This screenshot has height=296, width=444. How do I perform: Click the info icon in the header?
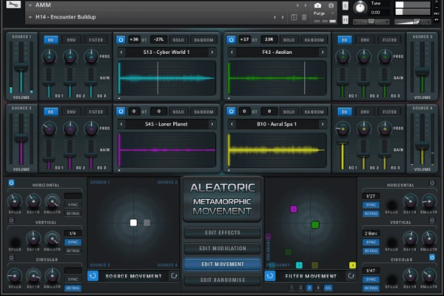tap(331, 5)
